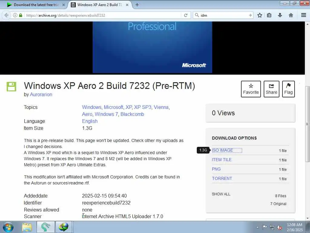Open the Windows topic link
Viewport: 310px width, 233px height.
tap(92, 107)
